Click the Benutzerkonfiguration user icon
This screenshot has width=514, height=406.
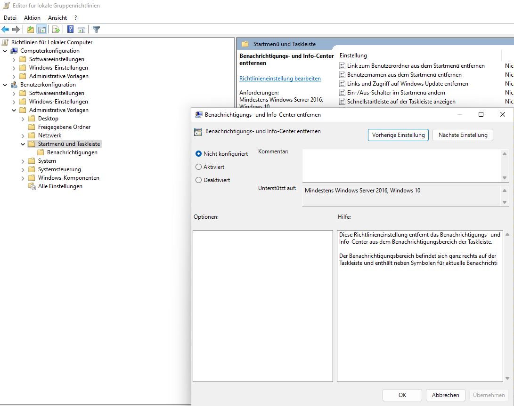click(14, 85)
